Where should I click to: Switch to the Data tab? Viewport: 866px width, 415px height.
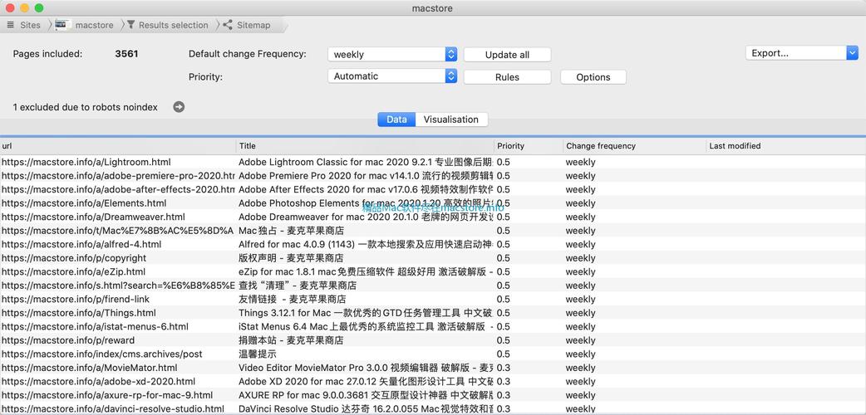pyautogui.click(x=396, y=120)
